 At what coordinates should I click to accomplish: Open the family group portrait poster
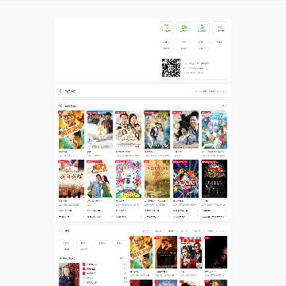coord(129,129)
